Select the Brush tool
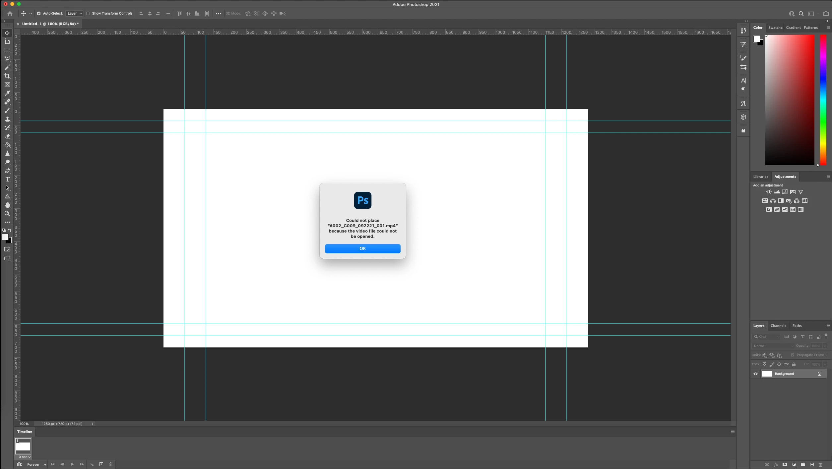 [7, 110]
